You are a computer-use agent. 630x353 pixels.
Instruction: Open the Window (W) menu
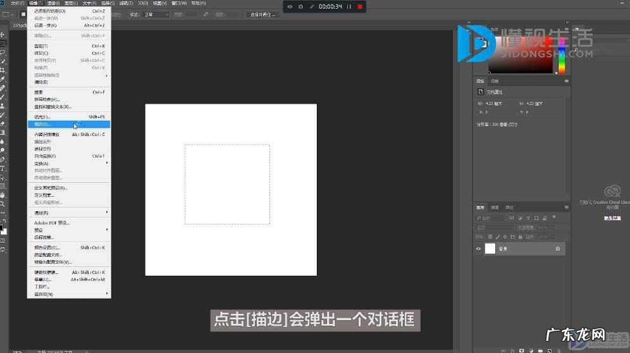tap(179, 3)
